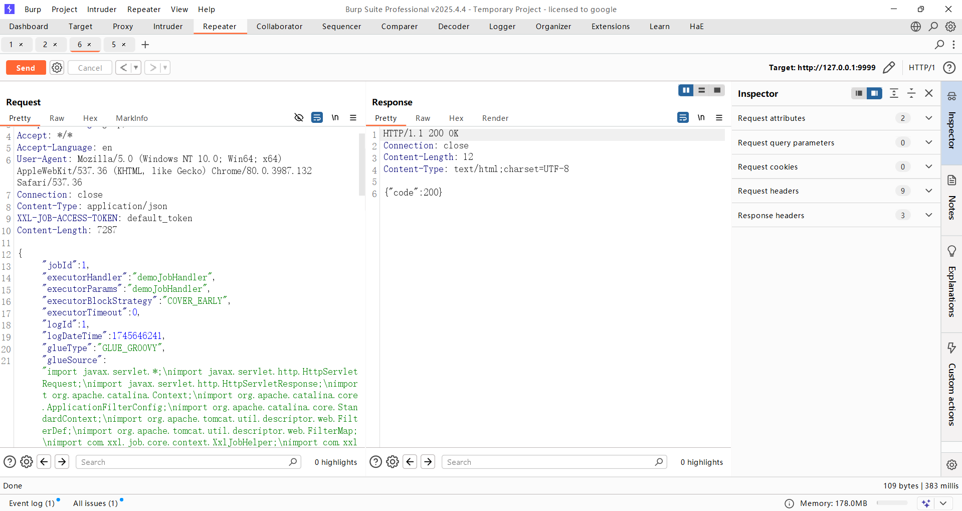Collapse all Inspector sections icon

(x=911, y=93)
